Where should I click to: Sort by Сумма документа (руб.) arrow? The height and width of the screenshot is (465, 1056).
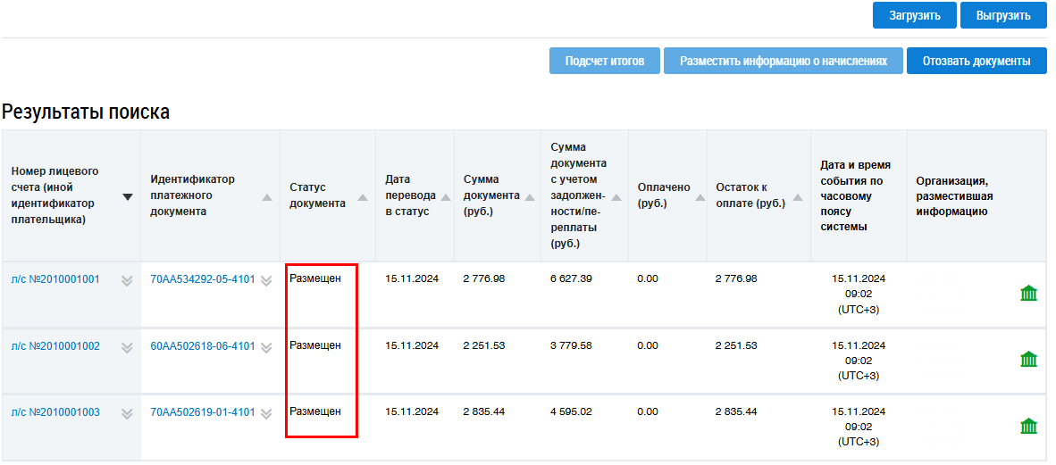click(530, 197)
